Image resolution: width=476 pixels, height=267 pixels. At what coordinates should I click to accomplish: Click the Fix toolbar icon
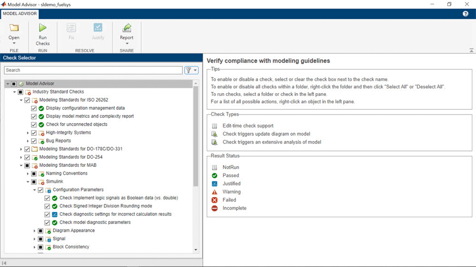click(71, 28)
